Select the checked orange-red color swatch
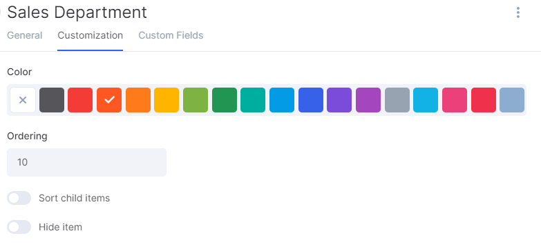541x249 pixels. (109, 100)
